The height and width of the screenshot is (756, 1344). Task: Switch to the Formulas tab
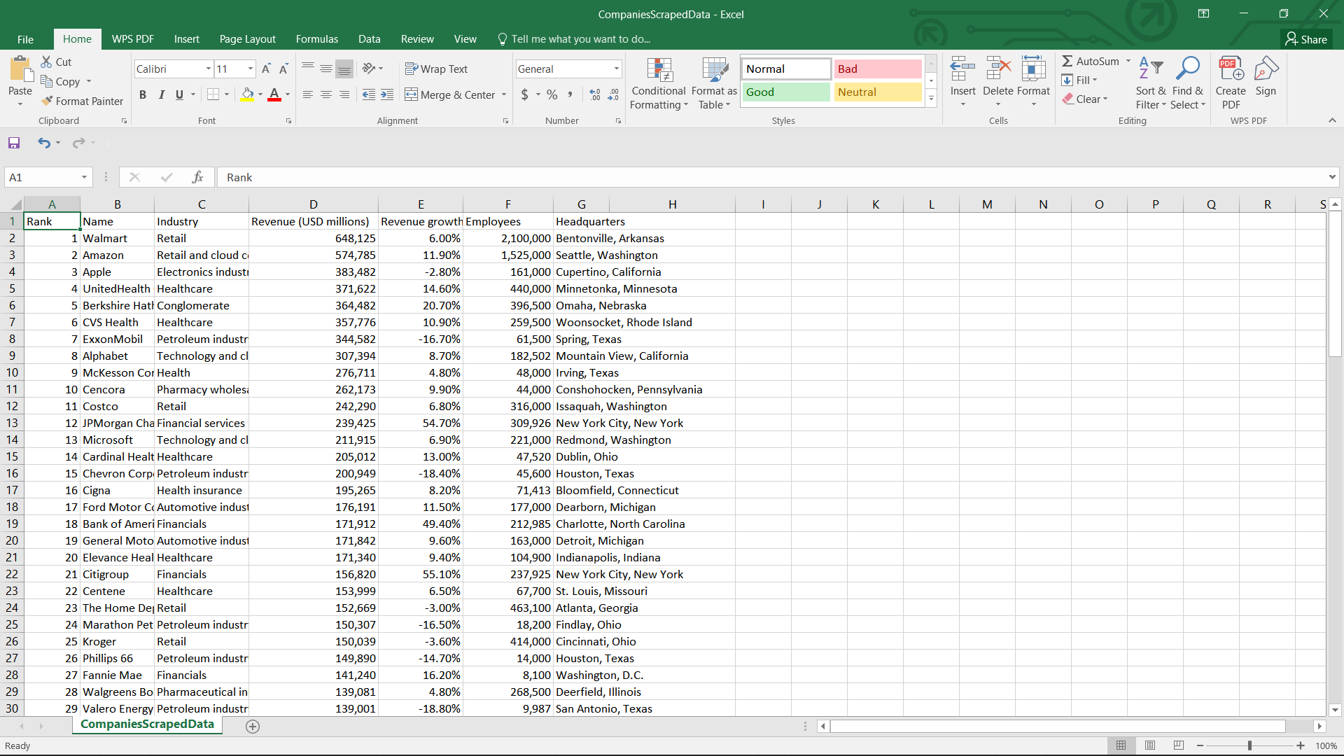[316, 39]
